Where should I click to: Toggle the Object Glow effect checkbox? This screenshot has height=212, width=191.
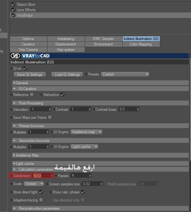point(13,4)
